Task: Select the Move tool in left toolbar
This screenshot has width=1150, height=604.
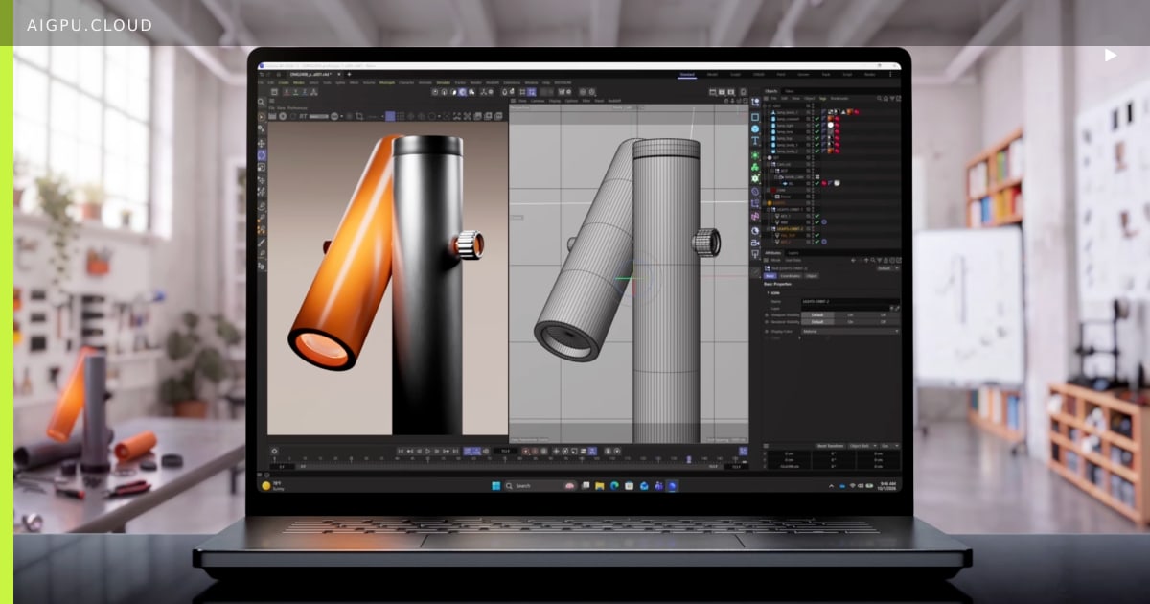Action: pyautogui.click(x=262, y=143)
